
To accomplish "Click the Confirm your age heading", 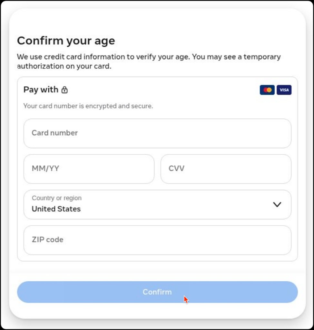I will coord(66,41).
